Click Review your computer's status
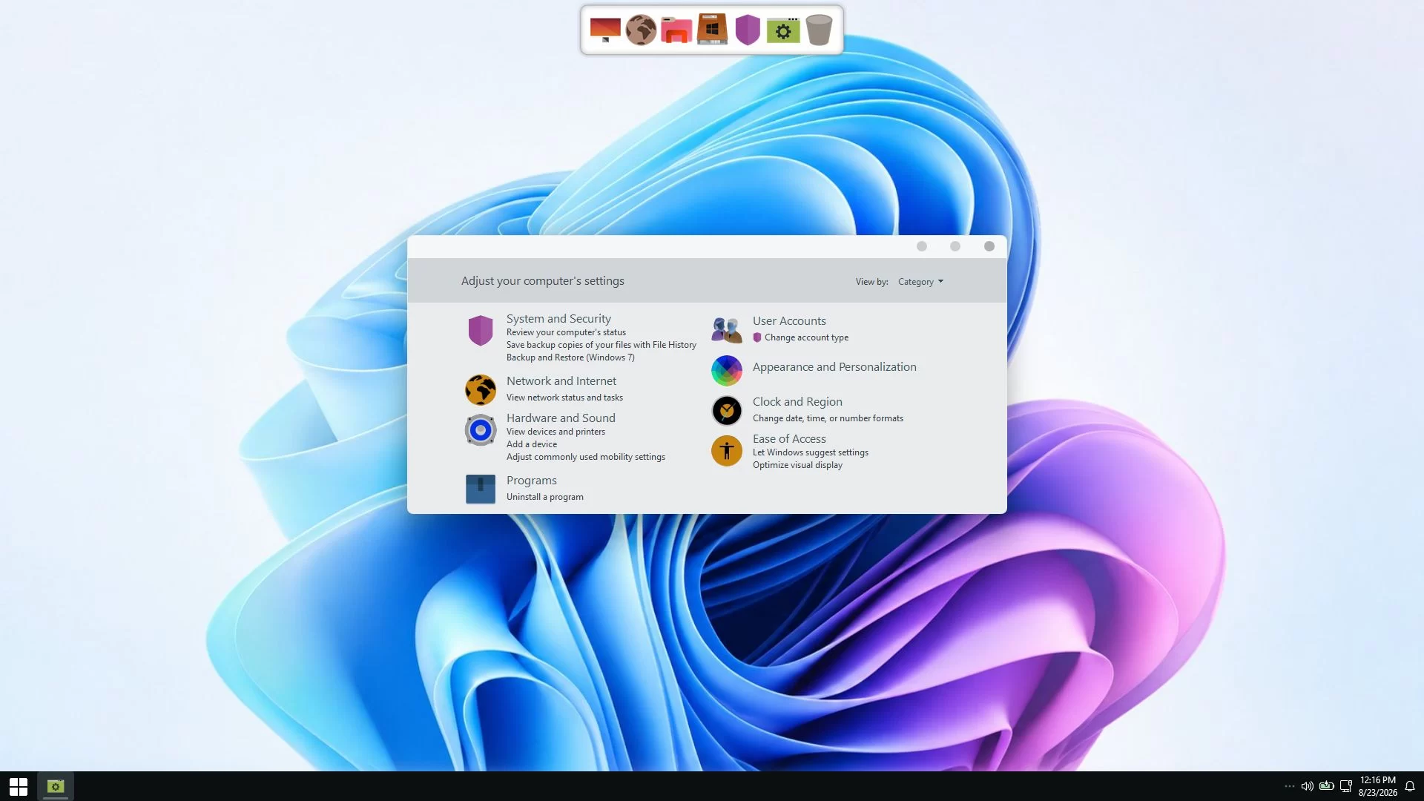Image resolution: width=1424 pixels, height=801 pixels. coord(566,332)
